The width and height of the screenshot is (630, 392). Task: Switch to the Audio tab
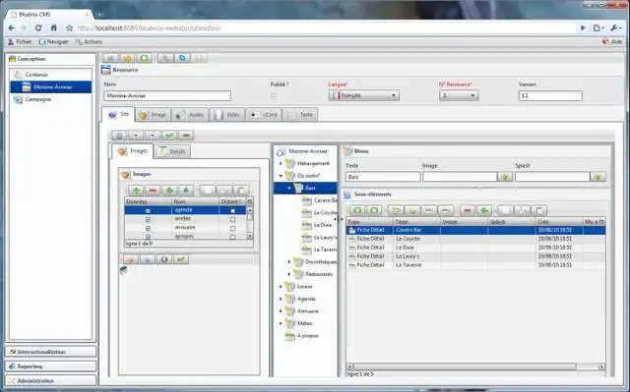(190, 115)
